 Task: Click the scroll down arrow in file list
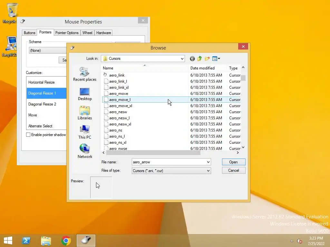coord(243,147)
